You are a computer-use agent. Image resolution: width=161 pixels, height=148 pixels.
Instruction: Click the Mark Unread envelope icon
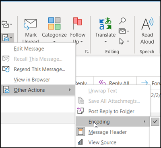[30, 24]
